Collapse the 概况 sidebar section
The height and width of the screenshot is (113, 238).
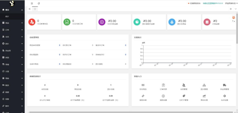pos(12,10)
